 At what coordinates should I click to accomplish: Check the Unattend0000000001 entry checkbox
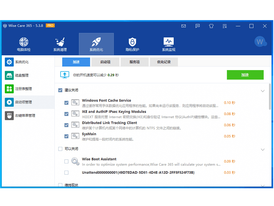coord(66,173)
